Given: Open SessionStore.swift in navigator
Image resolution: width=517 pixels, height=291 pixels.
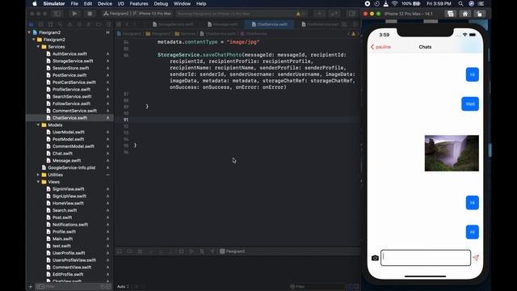Looking at the screenshot, I should pos(70,68).
